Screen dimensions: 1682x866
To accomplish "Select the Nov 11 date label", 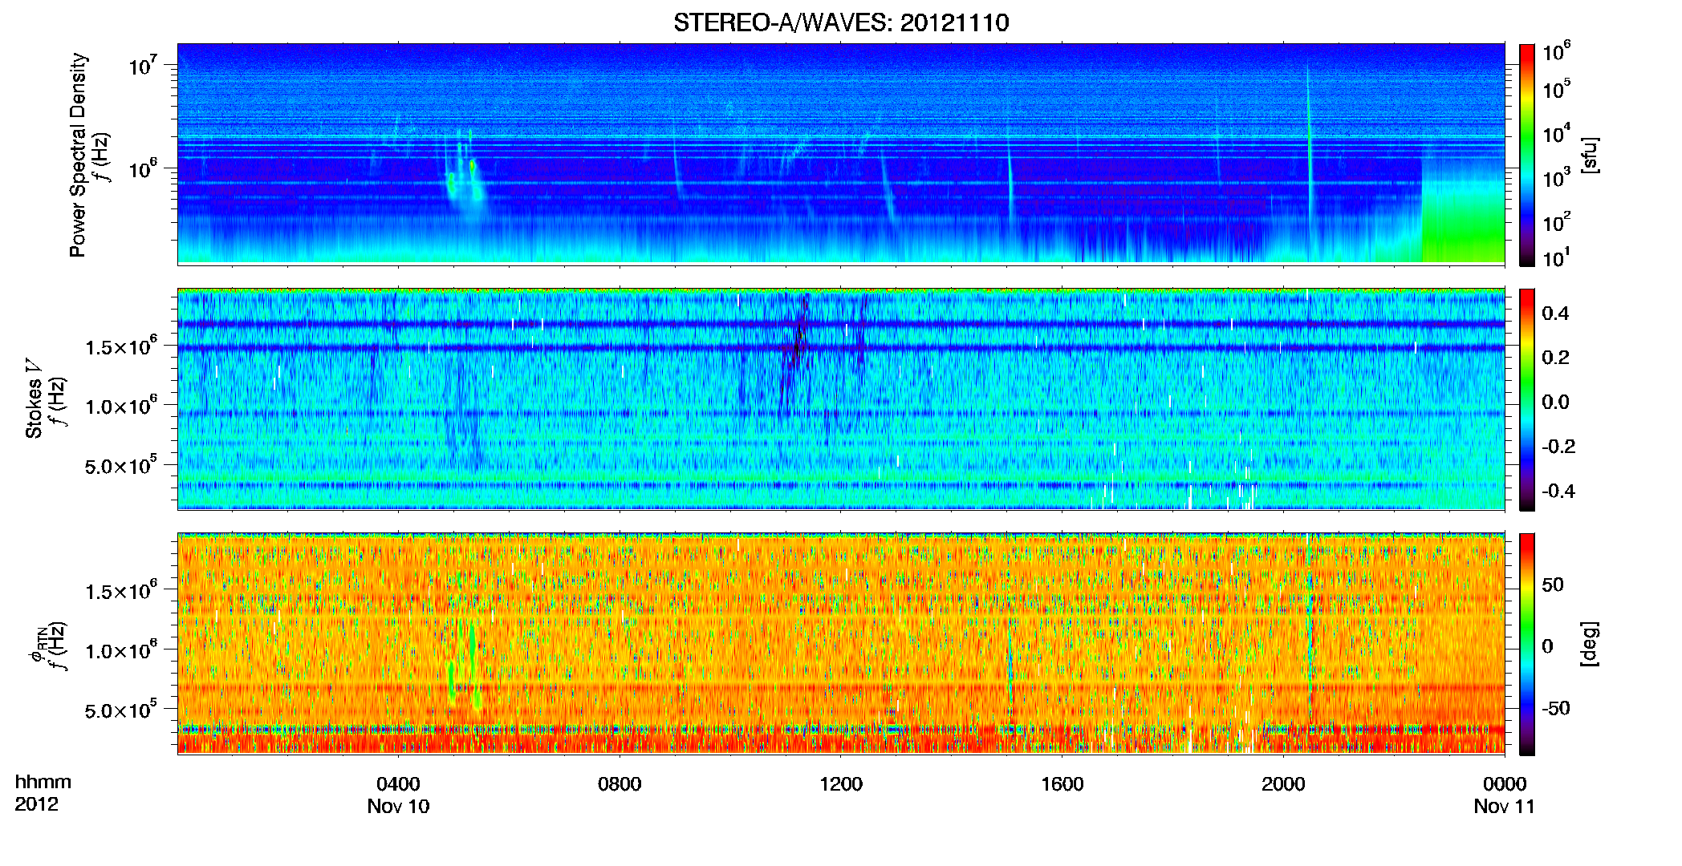I will [x=1504, y=807].
